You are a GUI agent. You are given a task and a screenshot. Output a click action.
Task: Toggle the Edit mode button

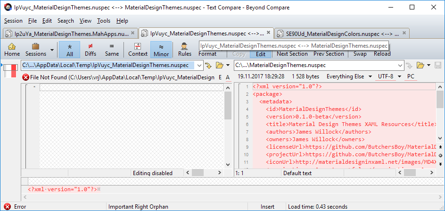pos(261,54)
